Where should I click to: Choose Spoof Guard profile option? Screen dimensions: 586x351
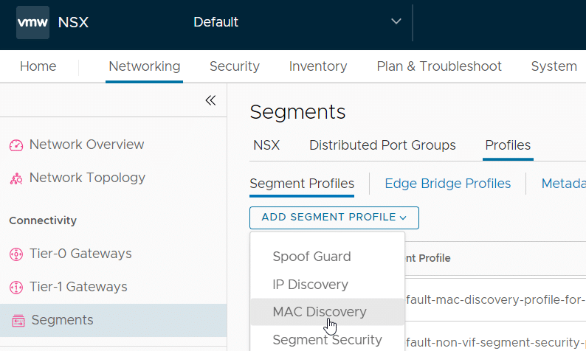click(x=311, y=257)
